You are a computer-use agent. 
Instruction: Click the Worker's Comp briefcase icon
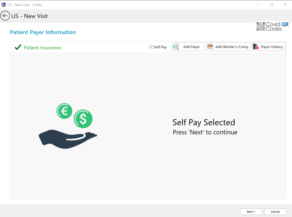pos(210,47)
